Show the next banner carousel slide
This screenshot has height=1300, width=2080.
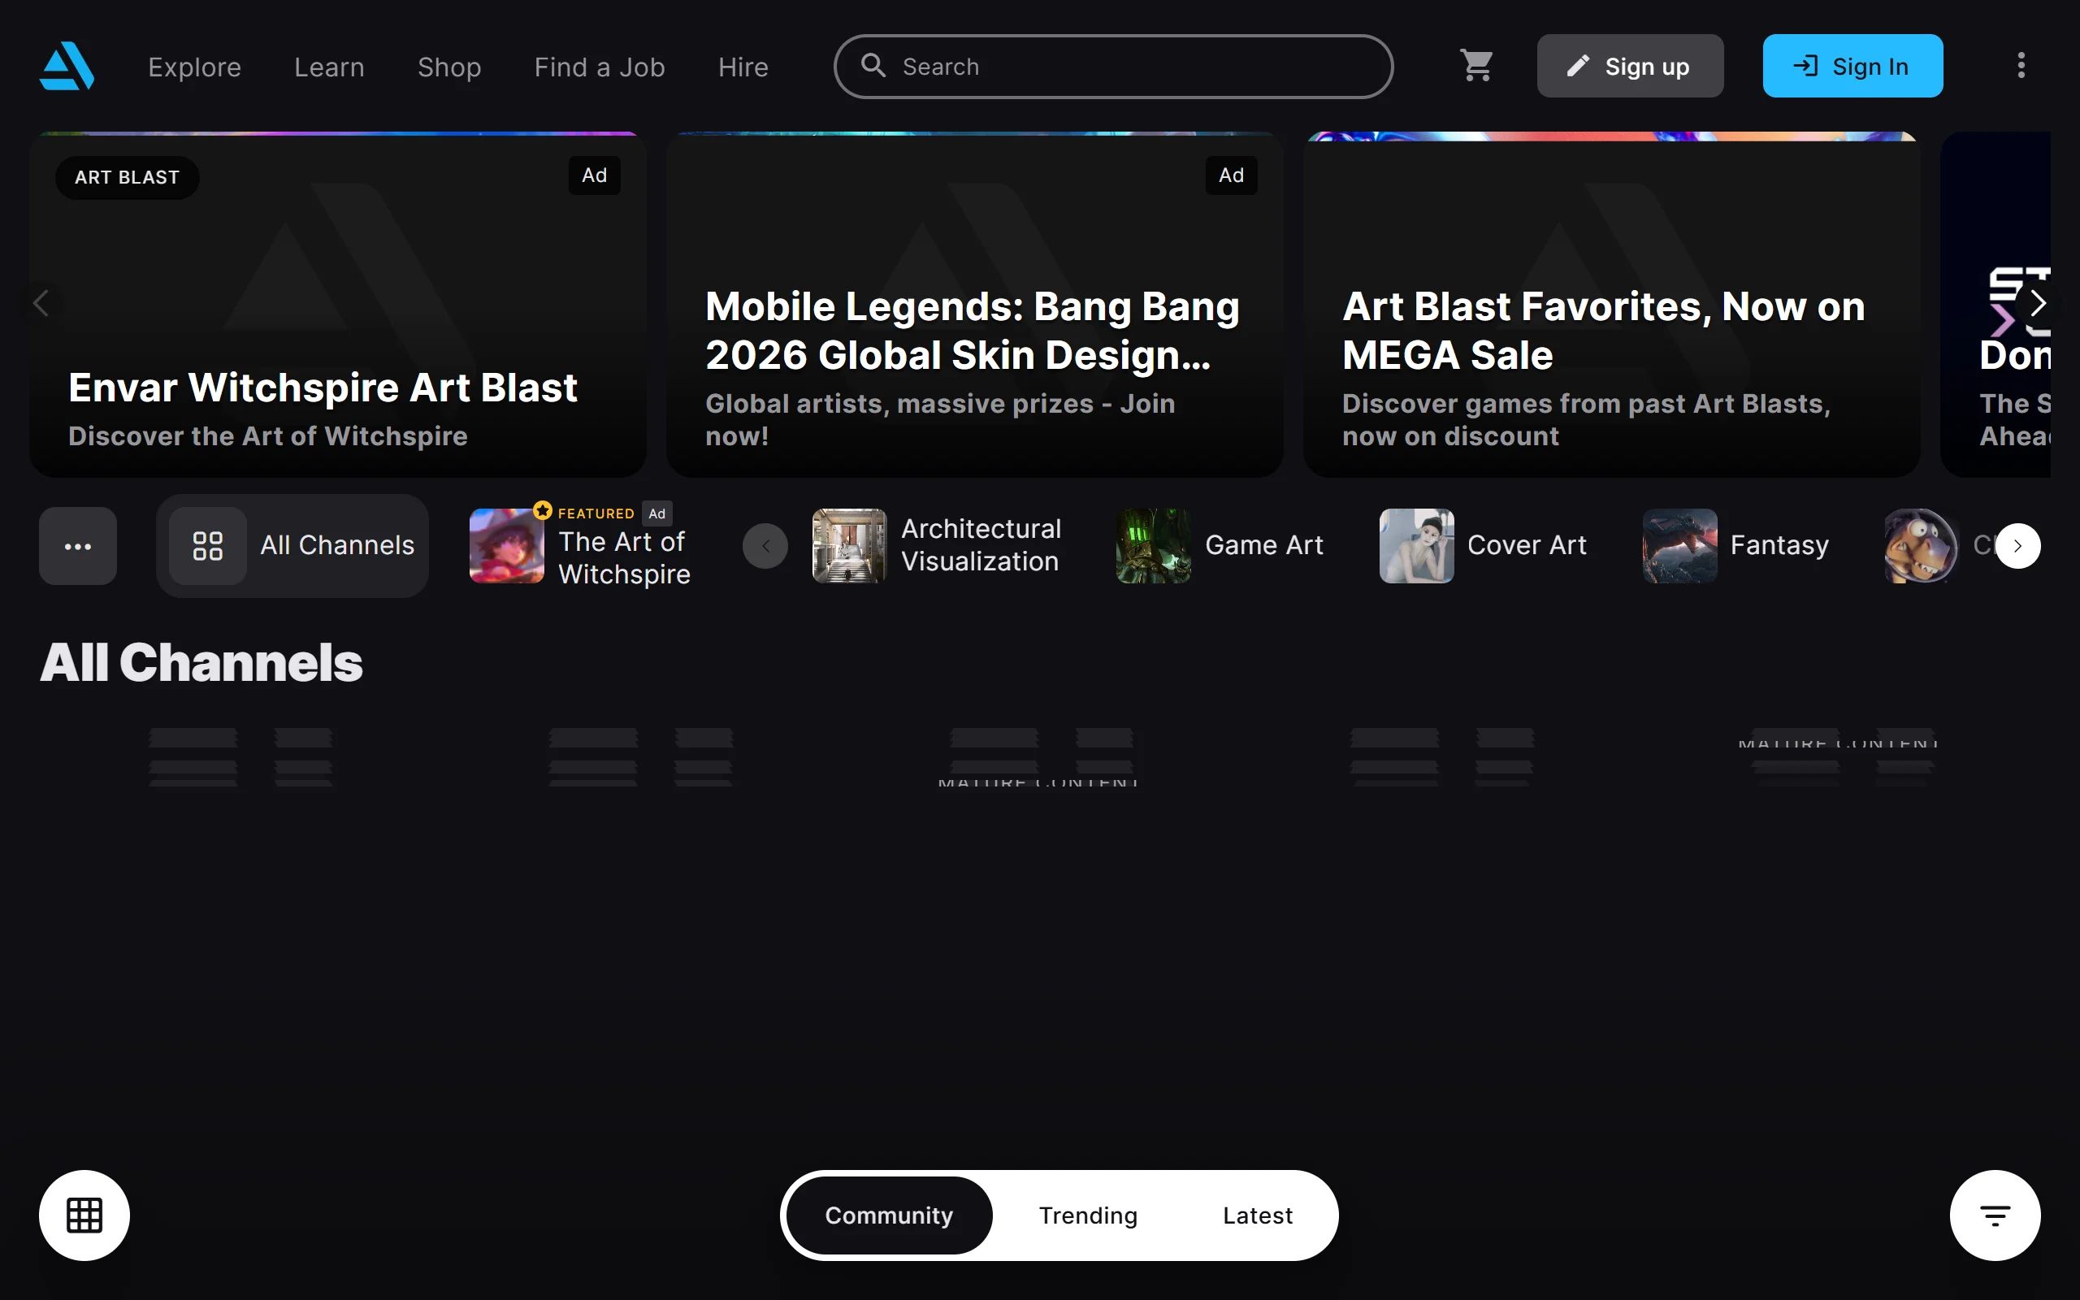(x=2037, y=304)
